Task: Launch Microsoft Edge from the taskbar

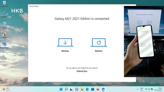Action: tap(87, 89)
